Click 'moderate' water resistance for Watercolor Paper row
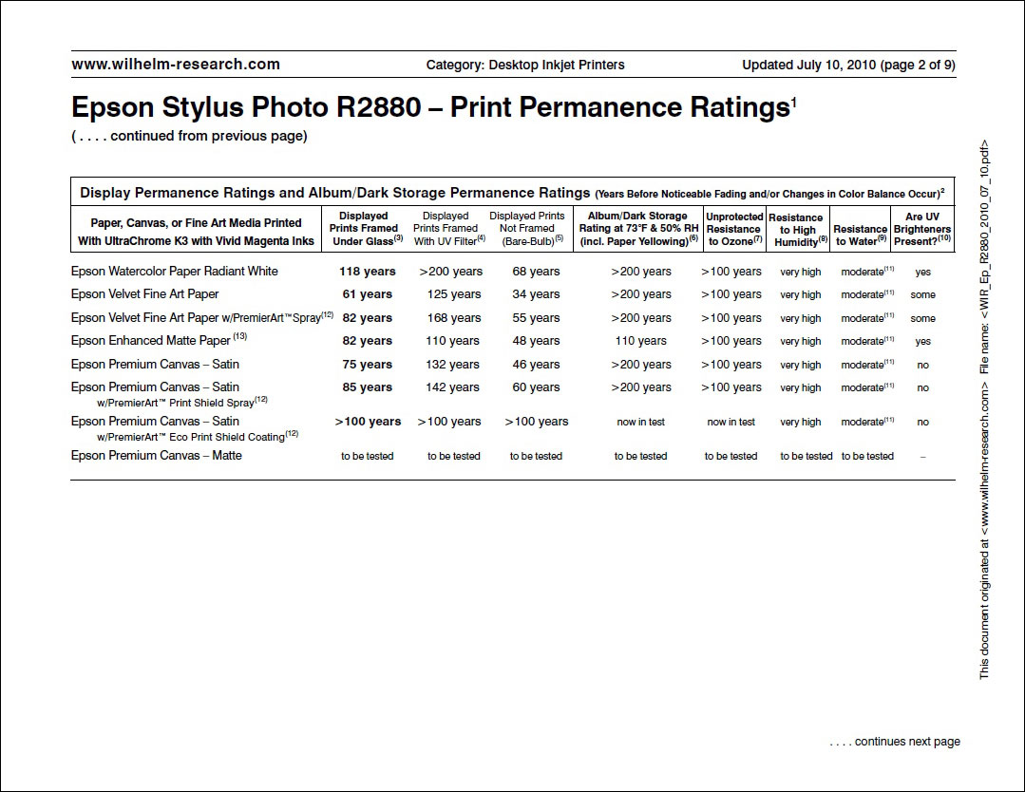 pos(867,272)
